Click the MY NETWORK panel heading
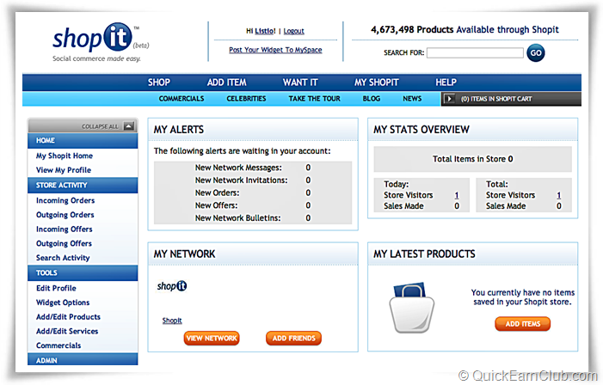Screen dimensions: 603x385 point(185,254)
